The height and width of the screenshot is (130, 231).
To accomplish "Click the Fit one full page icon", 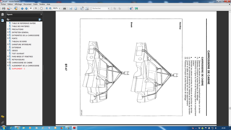I will click(76, 8).
